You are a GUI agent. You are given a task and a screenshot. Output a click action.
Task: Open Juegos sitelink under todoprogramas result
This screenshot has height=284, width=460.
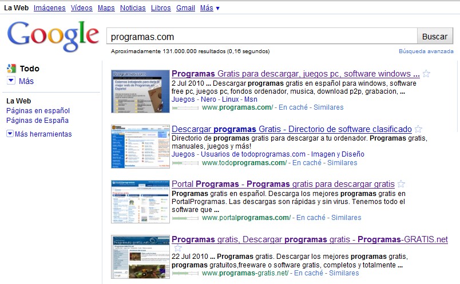click(x=183, y=154)
